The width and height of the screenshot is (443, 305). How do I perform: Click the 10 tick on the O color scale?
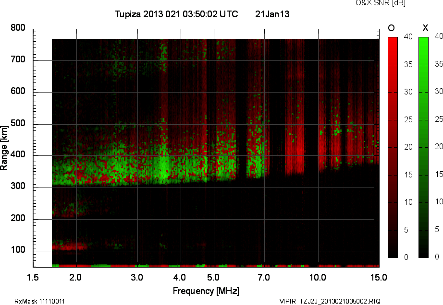408,202
